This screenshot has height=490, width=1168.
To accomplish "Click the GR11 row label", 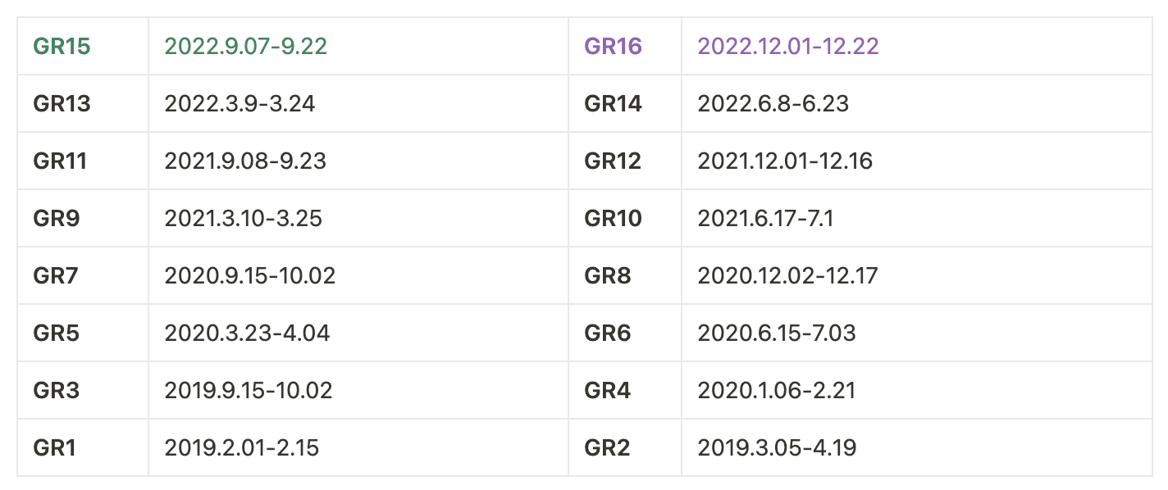I will tap(60, 161).
